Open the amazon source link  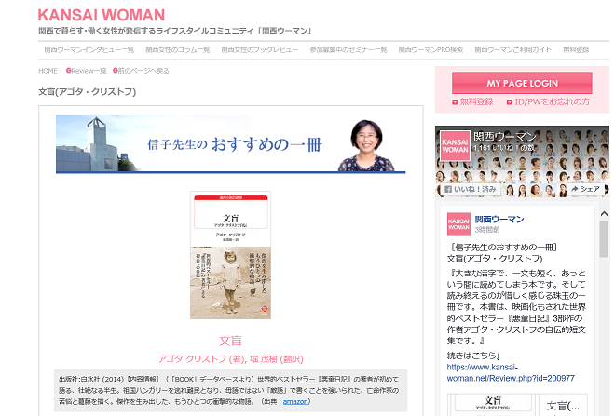tap(295, 401)
